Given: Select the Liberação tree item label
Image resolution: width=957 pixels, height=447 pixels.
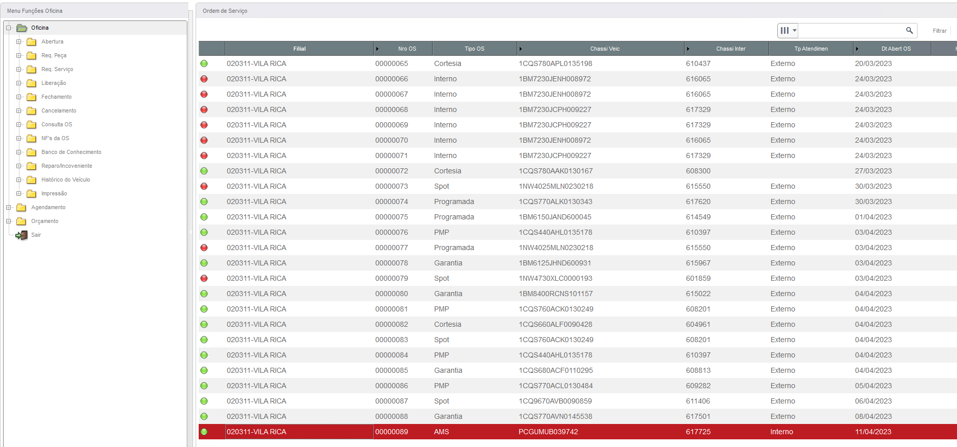Looking at the screenshot, I should 54,83.
